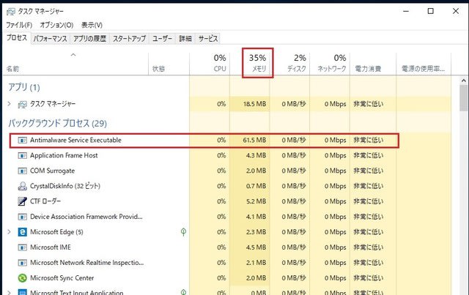Click the 5.2 MB memory value

tap(256, 201)
